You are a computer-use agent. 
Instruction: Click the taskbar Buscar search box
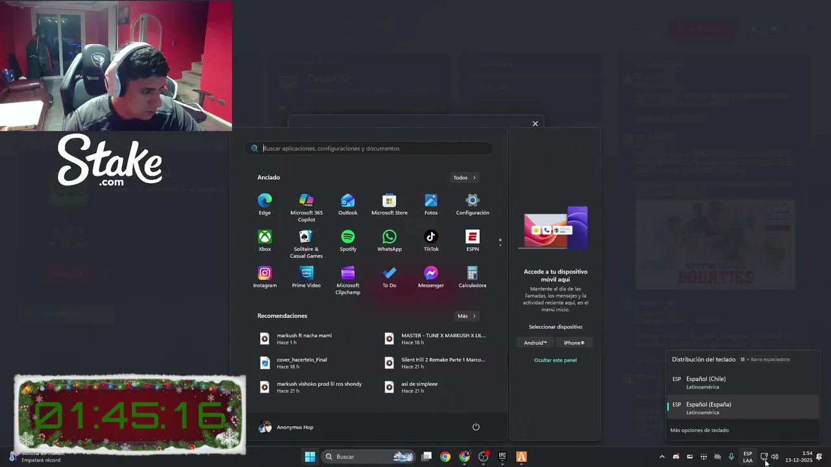(x=369, y=457)
